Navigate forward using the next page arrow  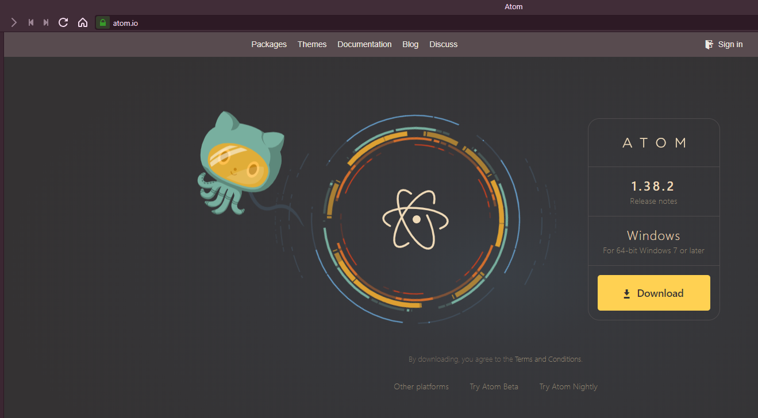click(46, 22)
